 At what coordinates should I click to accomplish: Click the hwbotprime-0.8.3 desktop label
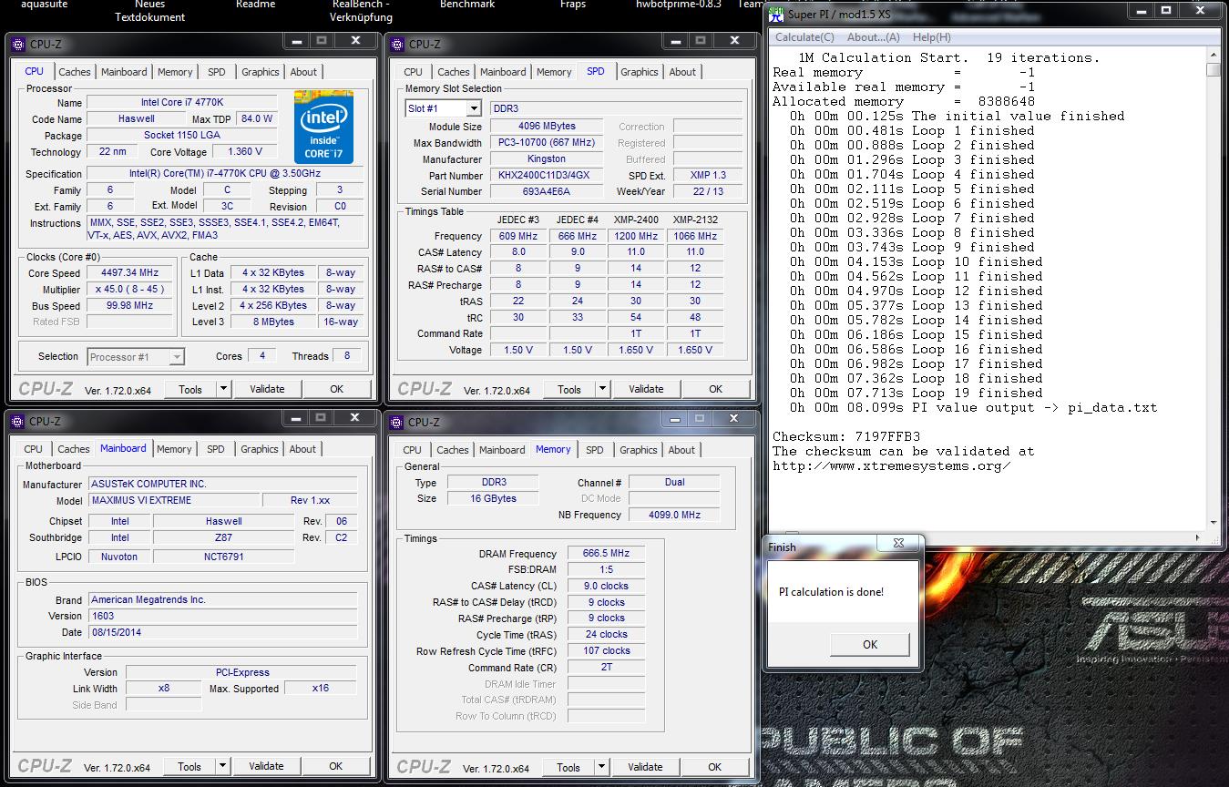click(679, 5)
